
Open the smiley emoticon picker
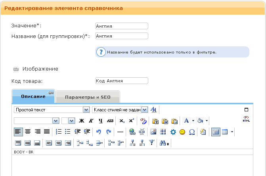click(182, 132)
